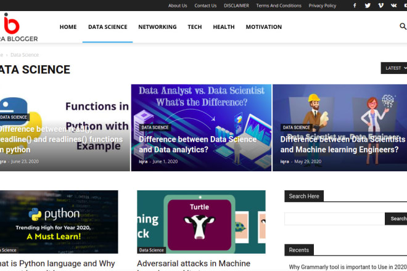Open the VK social icon
The image size is (407, 271).
point(394,6)
